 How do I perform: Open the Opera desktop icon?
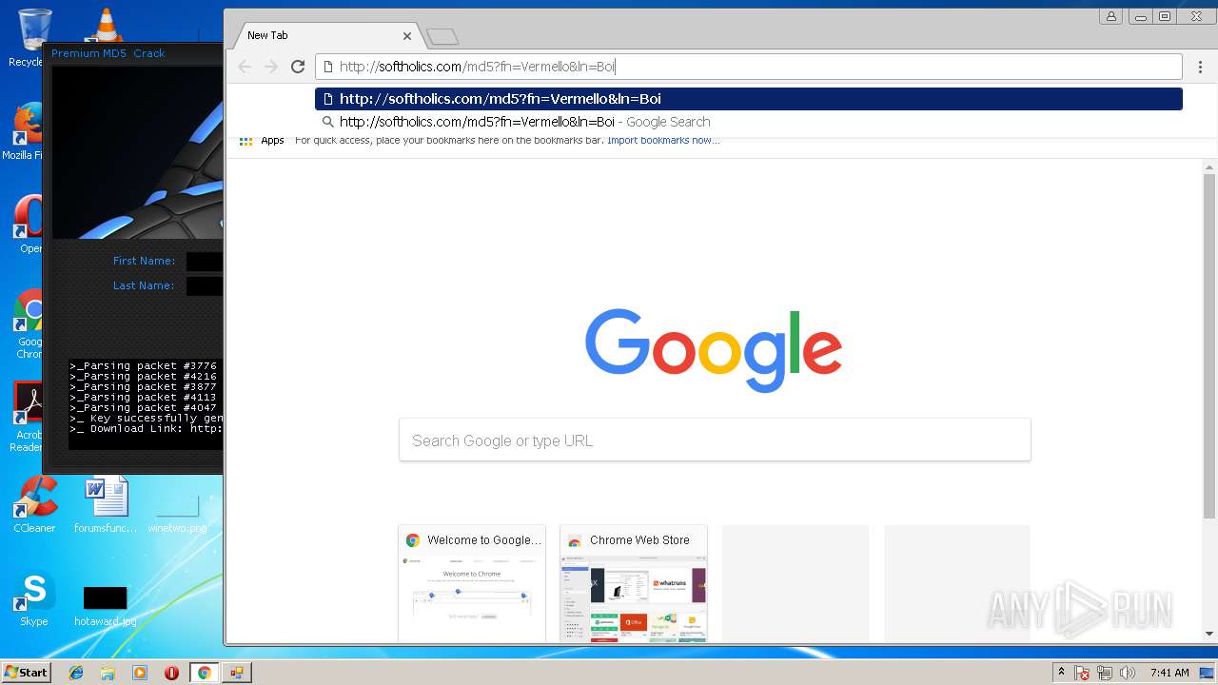[x=29, y=224]
